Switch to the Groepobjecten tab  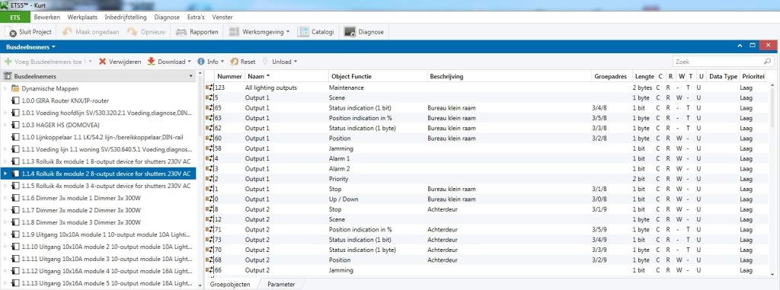click(230, 285)
